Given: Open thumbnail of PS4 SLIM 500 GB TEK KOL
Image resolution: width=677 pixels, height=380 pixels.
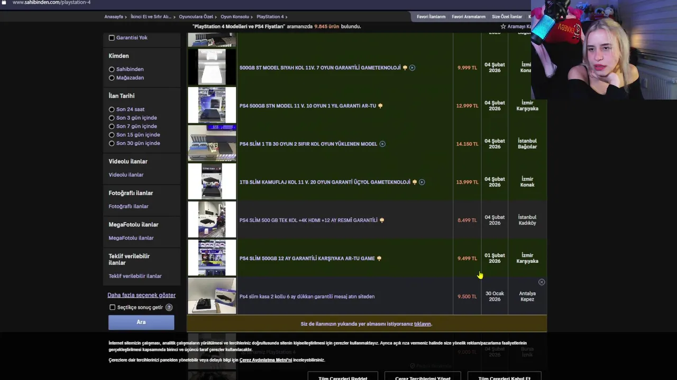Looking at the screenshot, I should [x=212, y=220].
